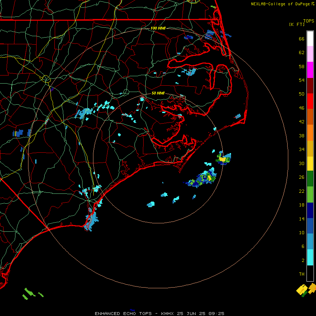Click the yellow legend swatch
This screenshot has width=316, height=316.
click(310, 164)
